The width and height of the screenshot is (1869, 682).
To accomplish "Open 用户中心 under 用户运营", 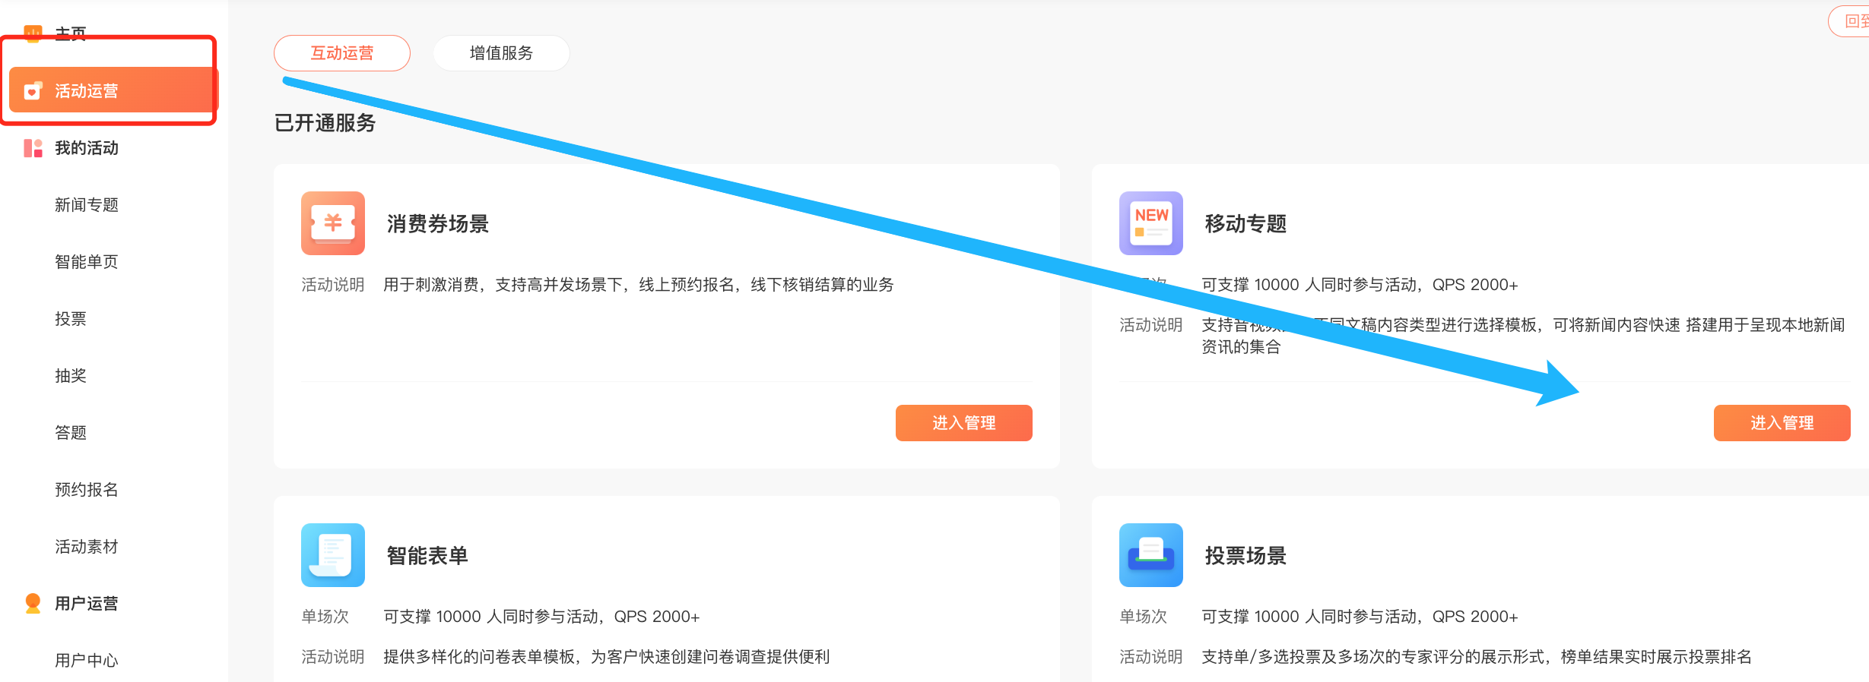I will 87,660.
